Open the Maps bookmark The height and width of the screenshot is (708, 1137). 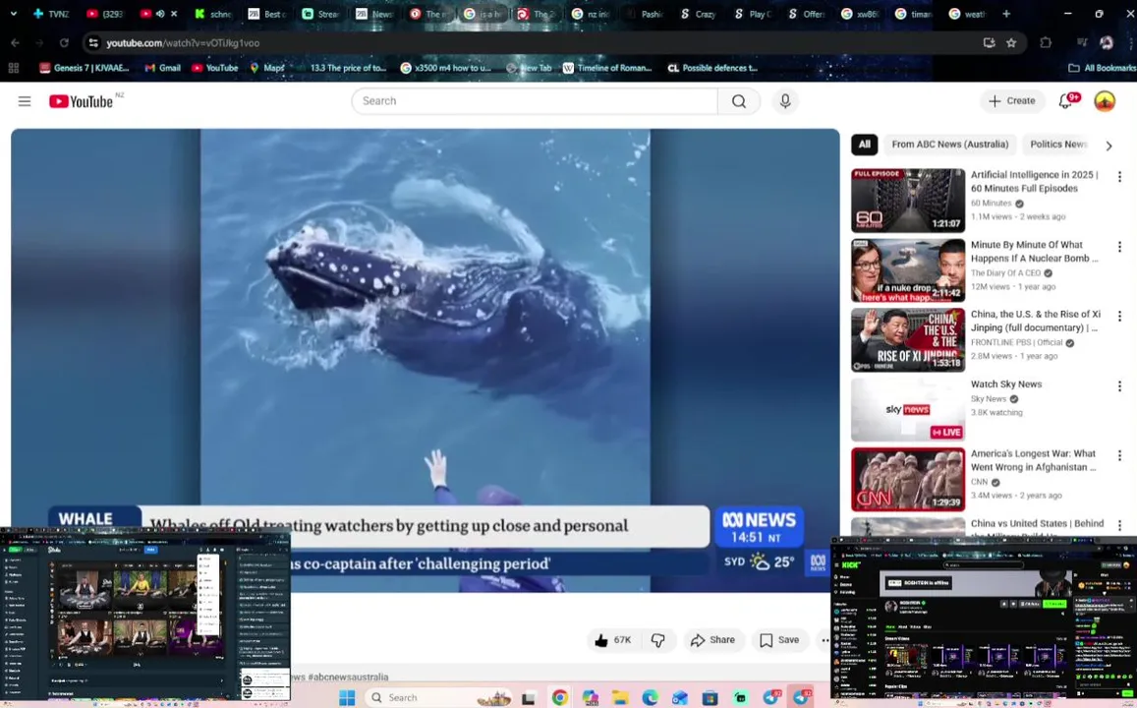(x=267, y=68)
